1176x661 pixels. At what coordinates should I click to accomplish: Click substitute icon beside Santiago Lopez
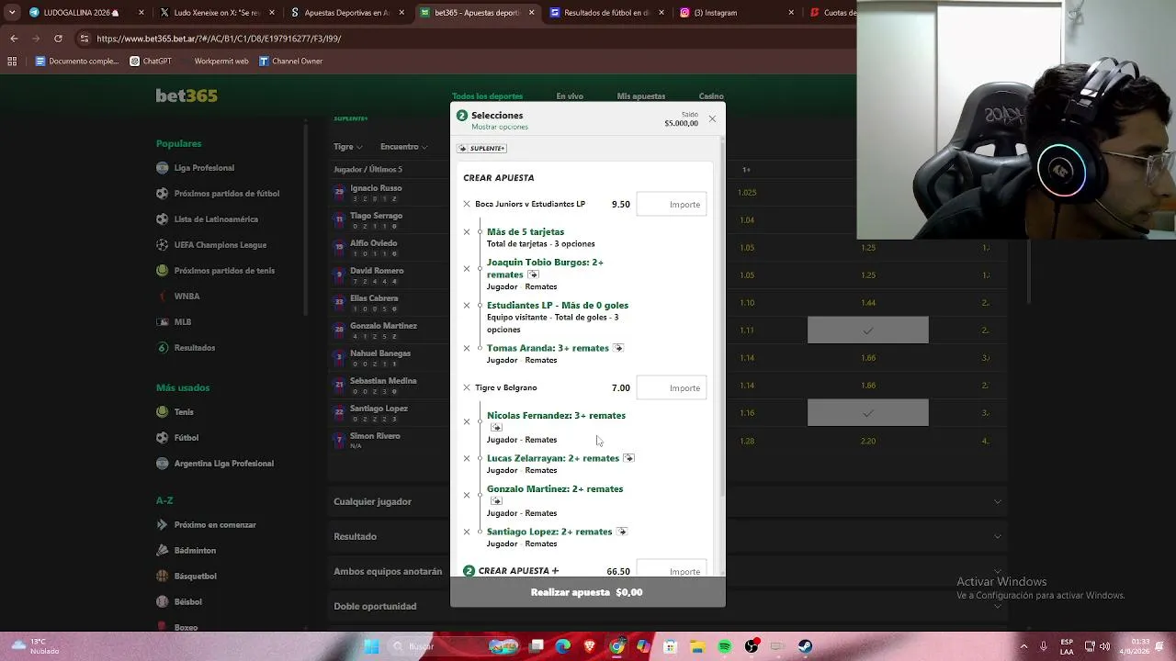point(621,532)
